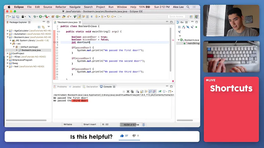264x148 pixels.
Task: Click the New wizard icon in toolbar
Action: [x=8, y=16]
